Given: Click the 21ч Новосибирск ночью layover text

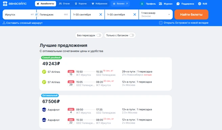Looking at the screenshot, I should [x=137, y=75].
